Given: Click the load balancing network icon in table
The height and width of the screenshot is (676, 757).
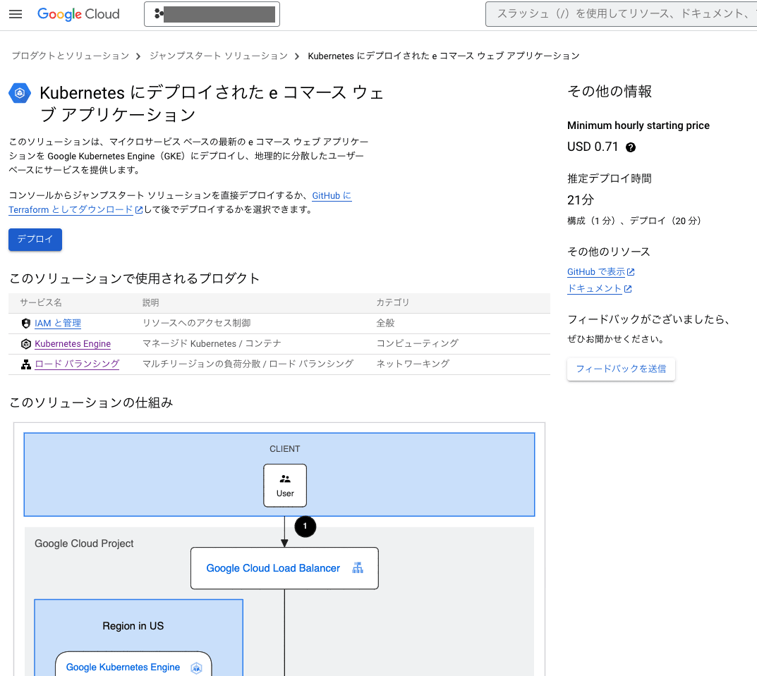Looking at the screenshot, I should click(26, 364).
